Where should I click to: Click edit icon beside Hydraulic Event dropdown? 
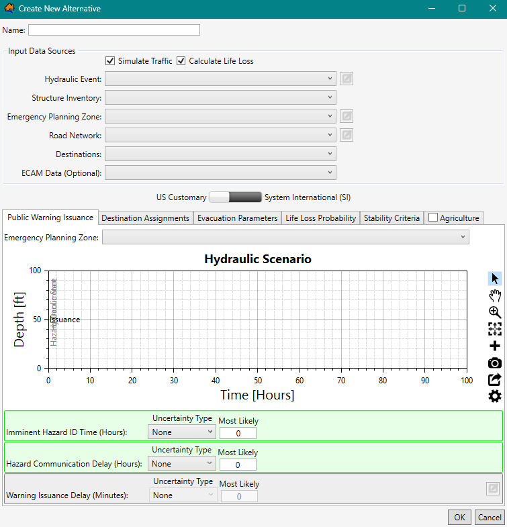pos(347,79)
